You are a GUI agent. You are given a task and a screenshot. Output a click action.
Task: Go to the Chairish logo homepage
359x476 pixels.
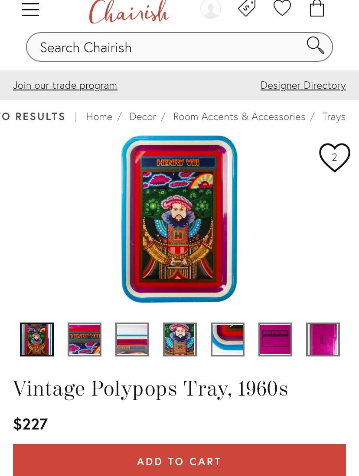pos(129,12)
